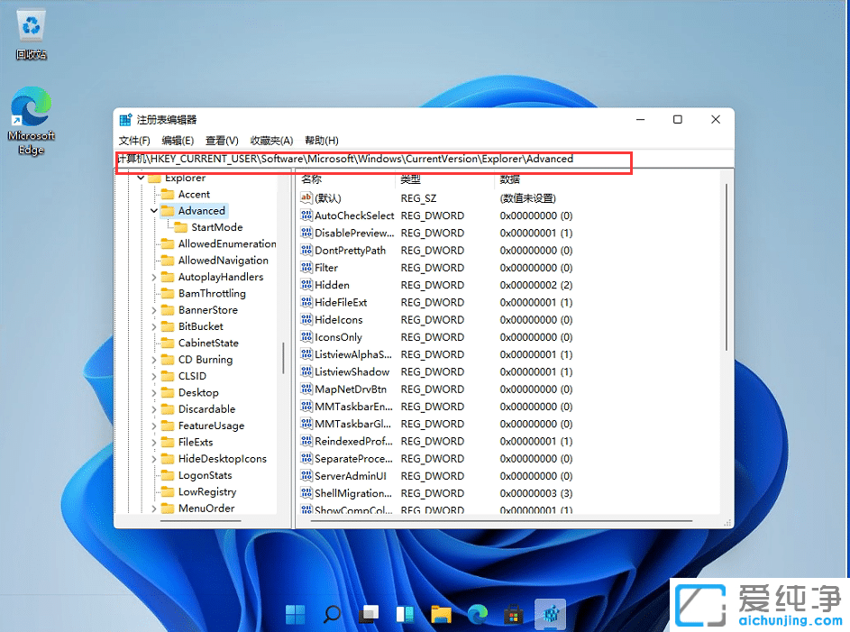Screen dimensions: 850x632
Task: Collapse the Advanced registry key
Action: click(153, 210)
